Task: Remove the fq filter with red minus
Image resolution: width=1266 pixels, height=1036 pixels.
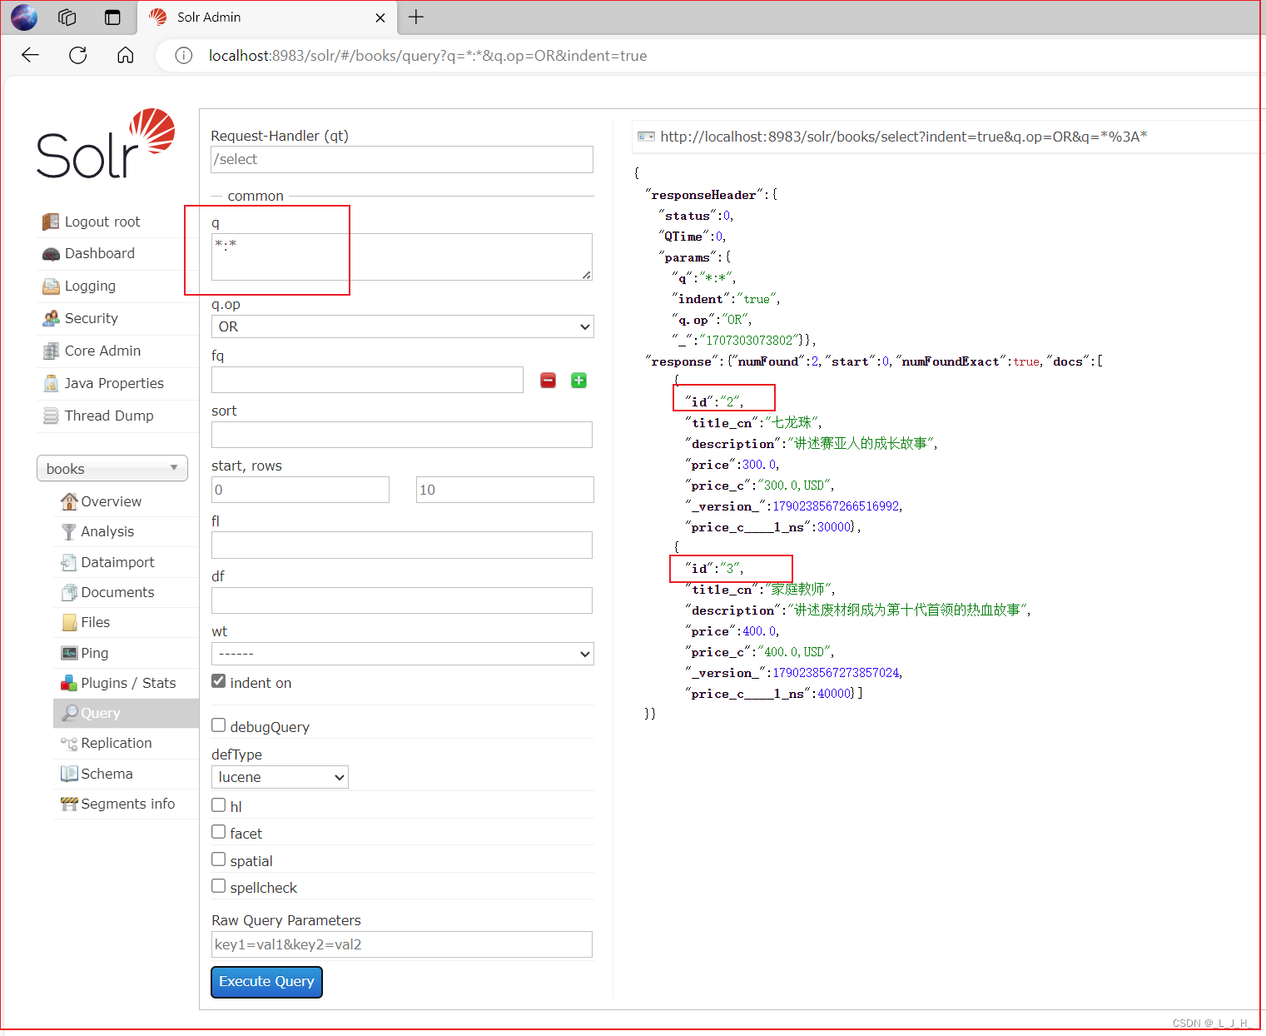Action: [548, 381]
